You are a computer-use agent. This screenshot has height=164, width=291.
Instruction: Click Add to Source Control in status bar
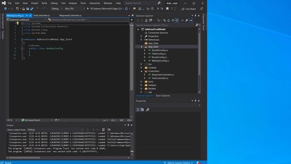(178, 163)
